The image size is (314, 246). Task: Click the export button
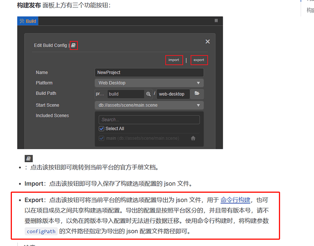click(x=199, y=60)
